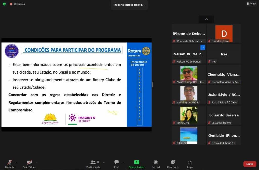Expand audio options arrow beside Unmute

17,162
